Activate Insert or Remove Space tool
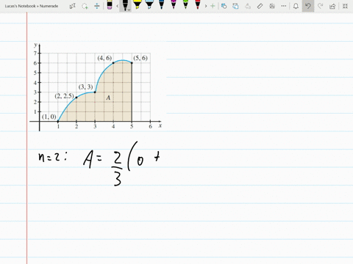Viewport: 353px width, 264px height. point(97,6)
